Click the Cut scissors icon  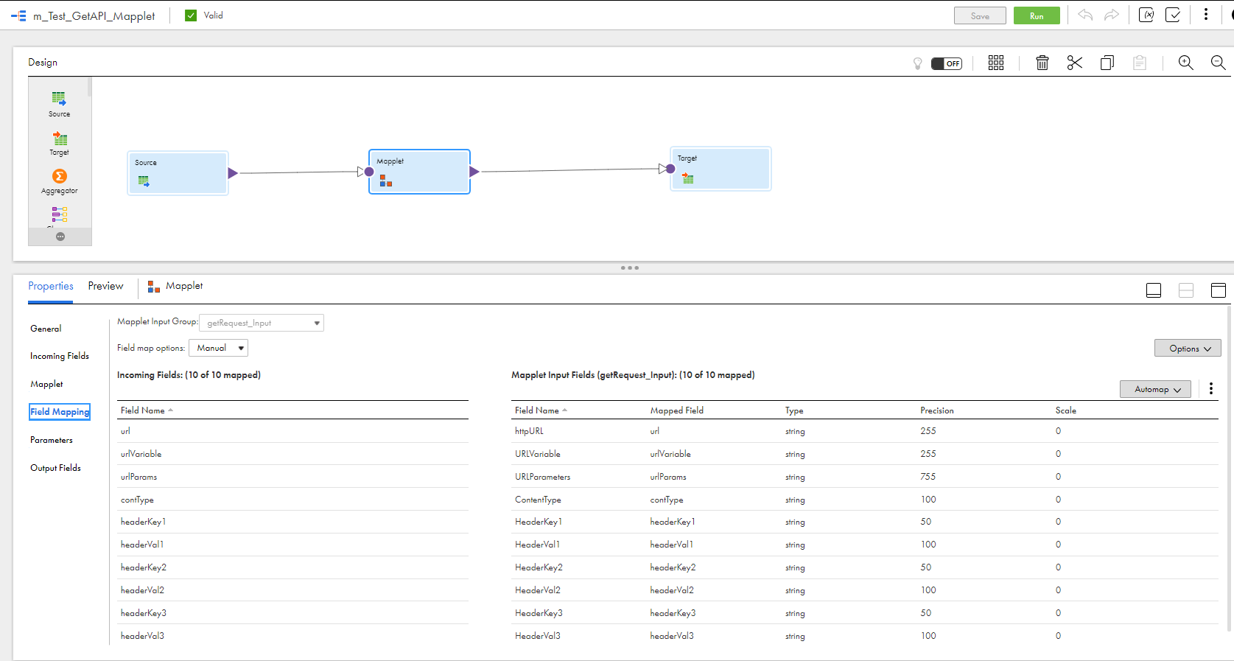pos(1075,63)
